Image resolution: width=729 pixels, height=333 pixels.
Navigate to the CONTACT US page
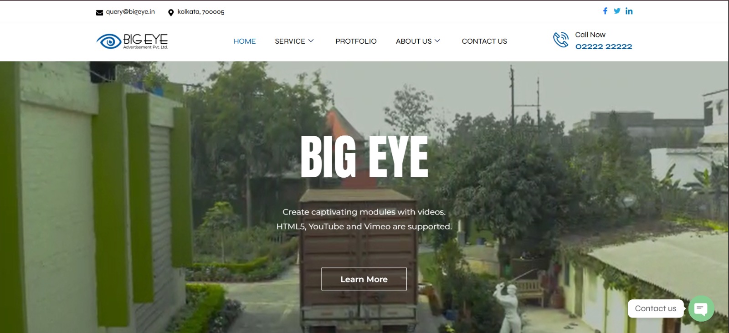point(484,41)
